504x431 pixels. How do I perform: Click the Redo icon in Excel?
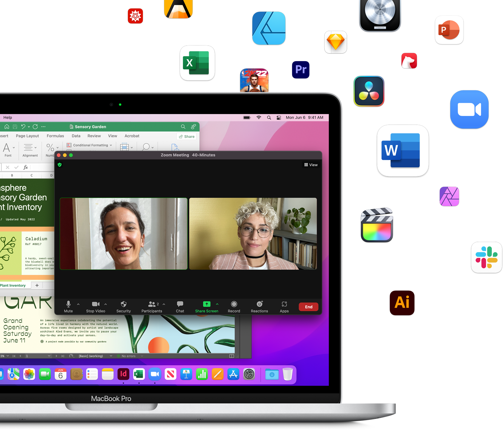tap(35, 126)
